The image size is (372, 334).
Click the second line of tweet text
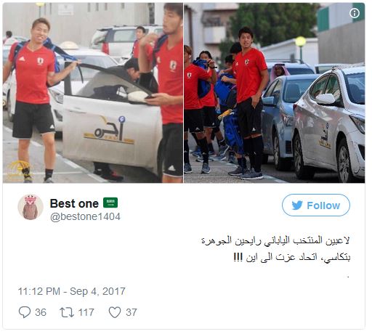292,257
